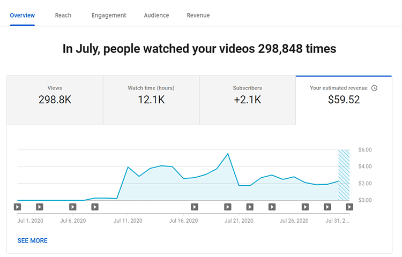The width and height of the screenshot is (402, 257).
Task: Switch to the Reach tab
Action: [x=63, y=16]
